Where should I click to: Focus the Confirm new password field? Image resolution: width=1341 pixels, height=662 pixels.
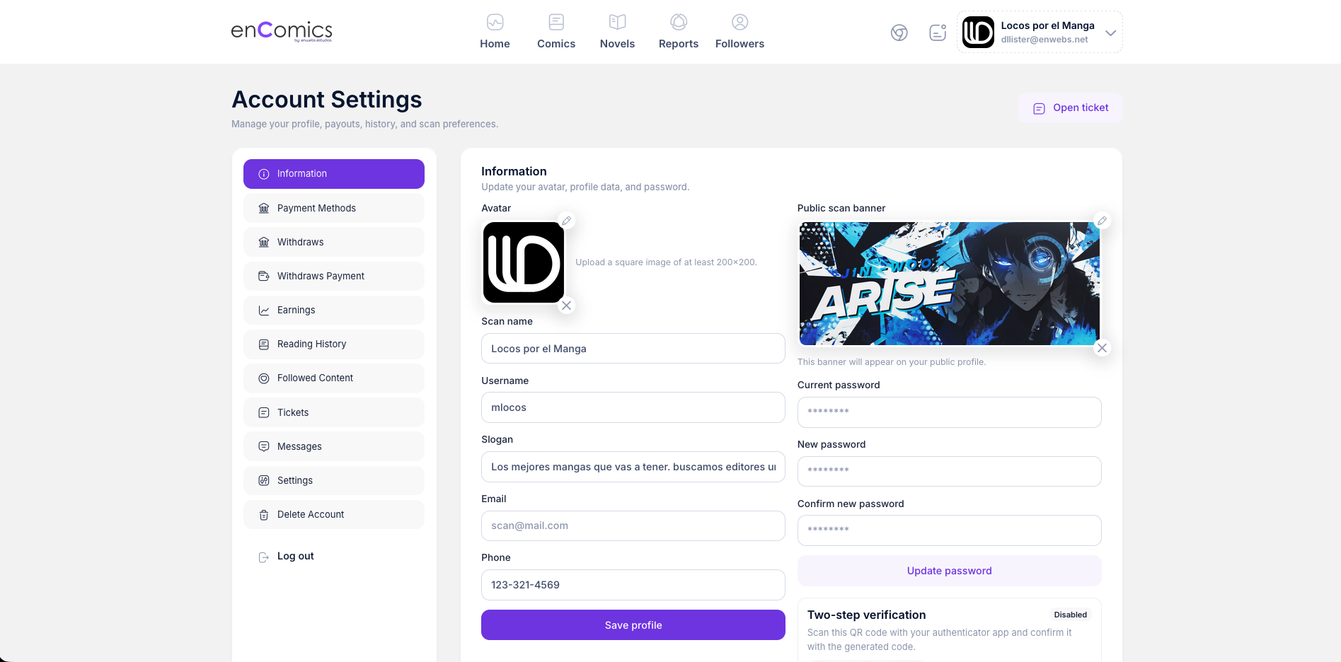(x=950, y=530)
